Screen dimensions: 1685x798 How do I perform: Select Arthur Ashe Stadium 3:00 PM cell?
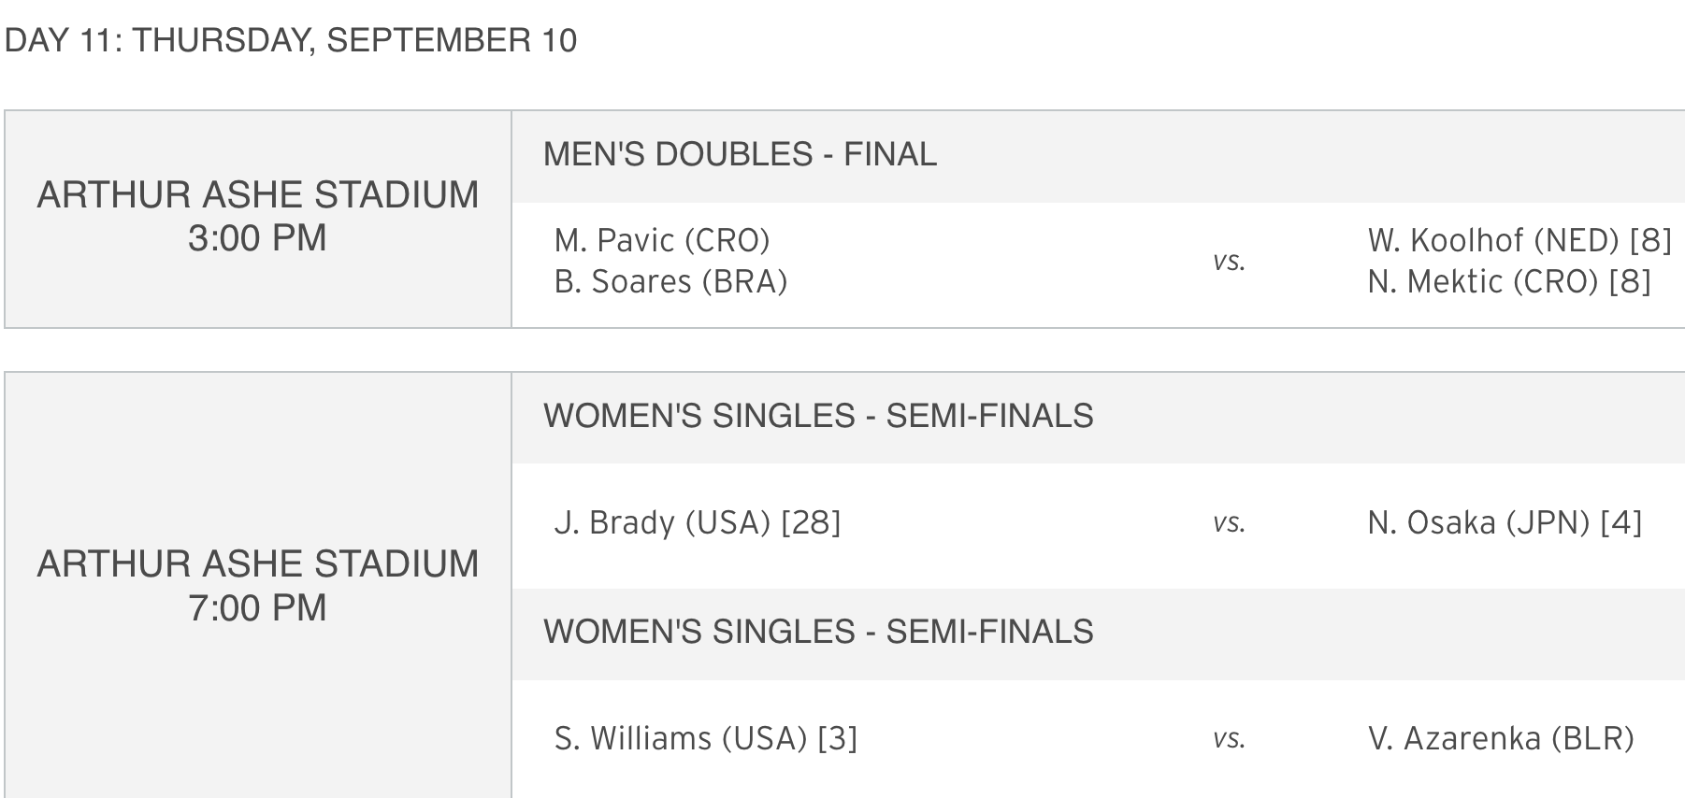pyautogui.click(x=258, y=220)
